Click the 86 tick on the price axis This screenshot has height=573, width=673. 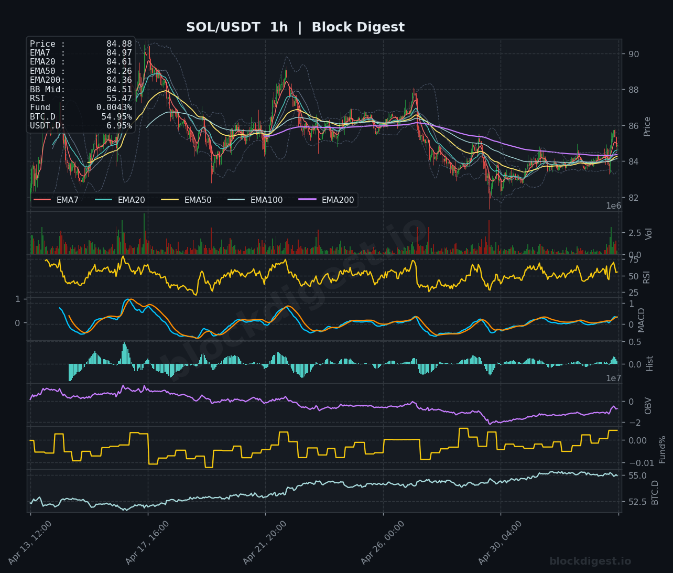(634, 126)
